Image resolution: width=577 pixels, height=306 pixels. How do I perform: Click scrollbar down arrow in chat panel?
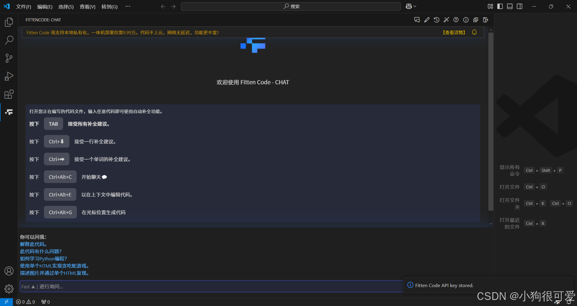491,224
